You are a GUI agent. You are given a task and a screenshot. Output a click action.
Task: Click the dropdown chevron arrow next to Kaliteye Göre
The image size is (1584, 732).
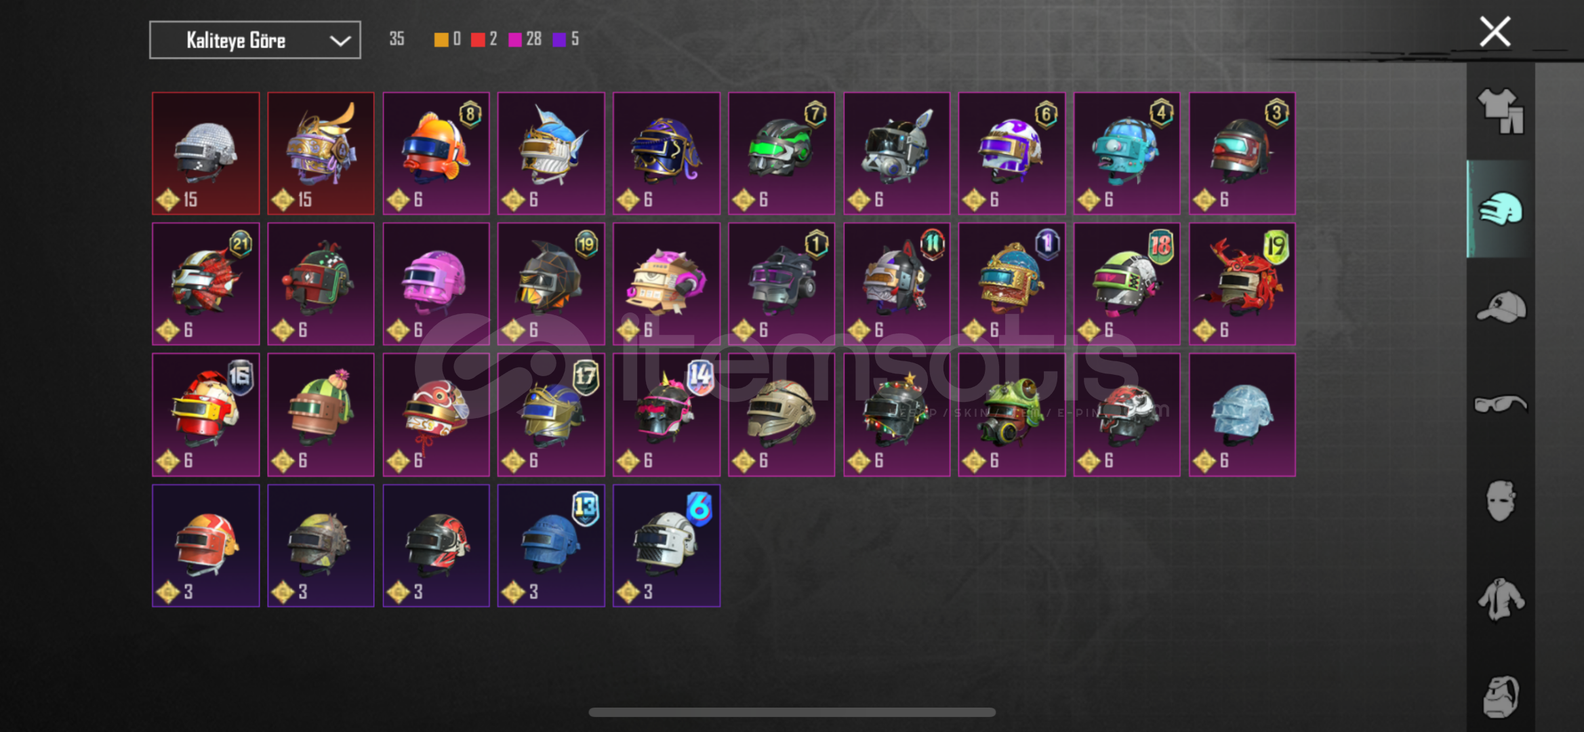[340, 41]
